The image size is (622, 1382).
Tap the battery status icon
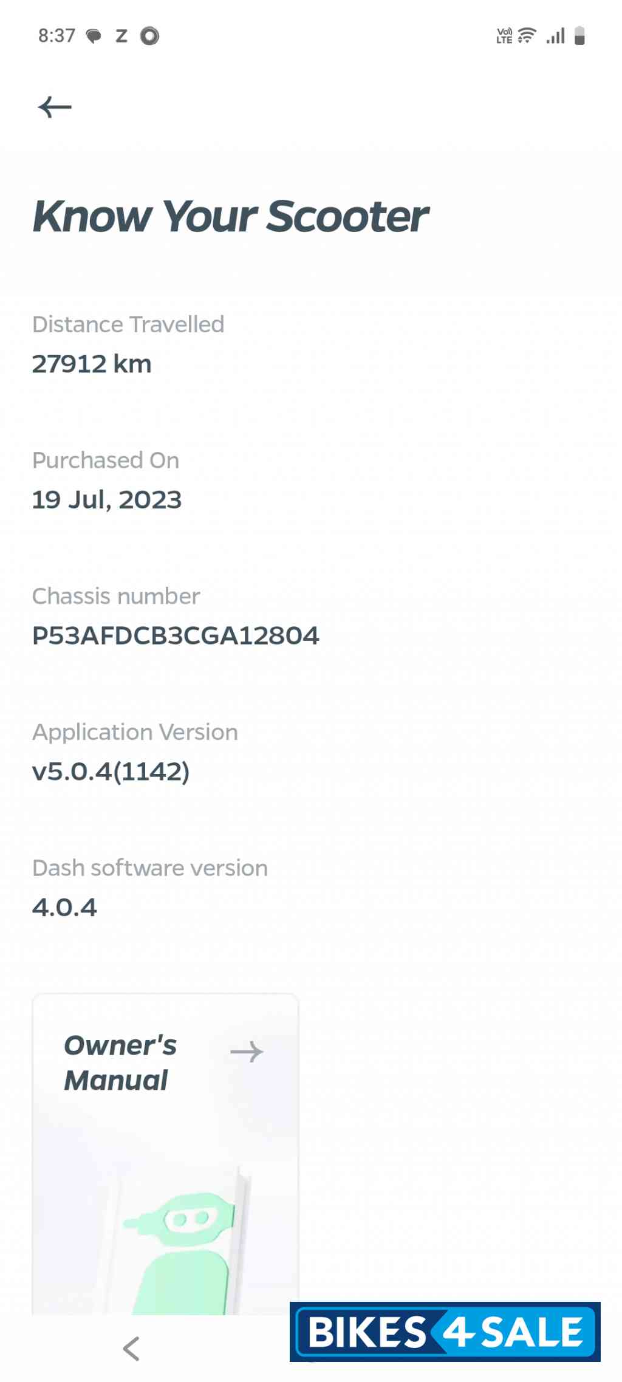tap(579, 36)
